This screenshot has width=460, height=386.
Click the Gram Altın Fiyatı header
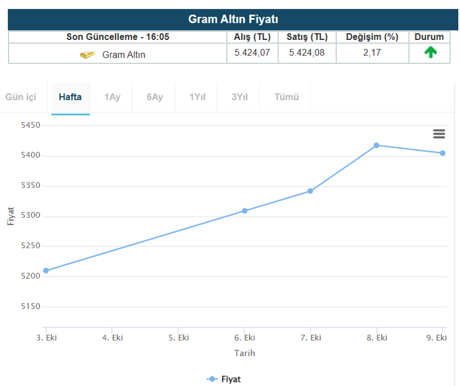coord(233,19)
